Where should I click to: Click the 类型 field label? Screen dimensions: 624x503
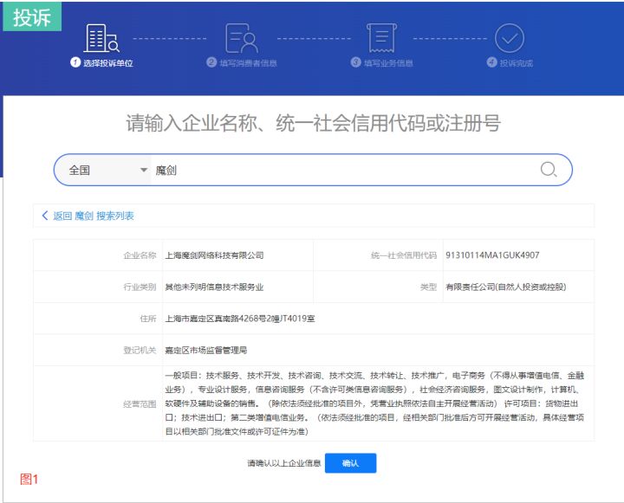[429, 287]
